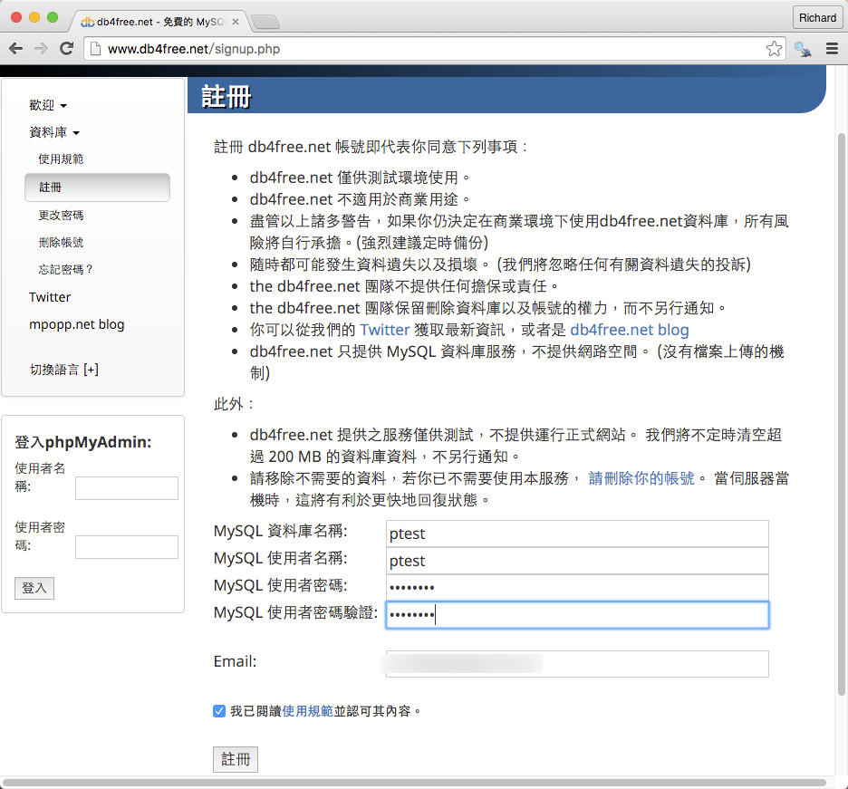
Task: Expand the 歡迎 dropdown menu
Action: click(48, 105)
